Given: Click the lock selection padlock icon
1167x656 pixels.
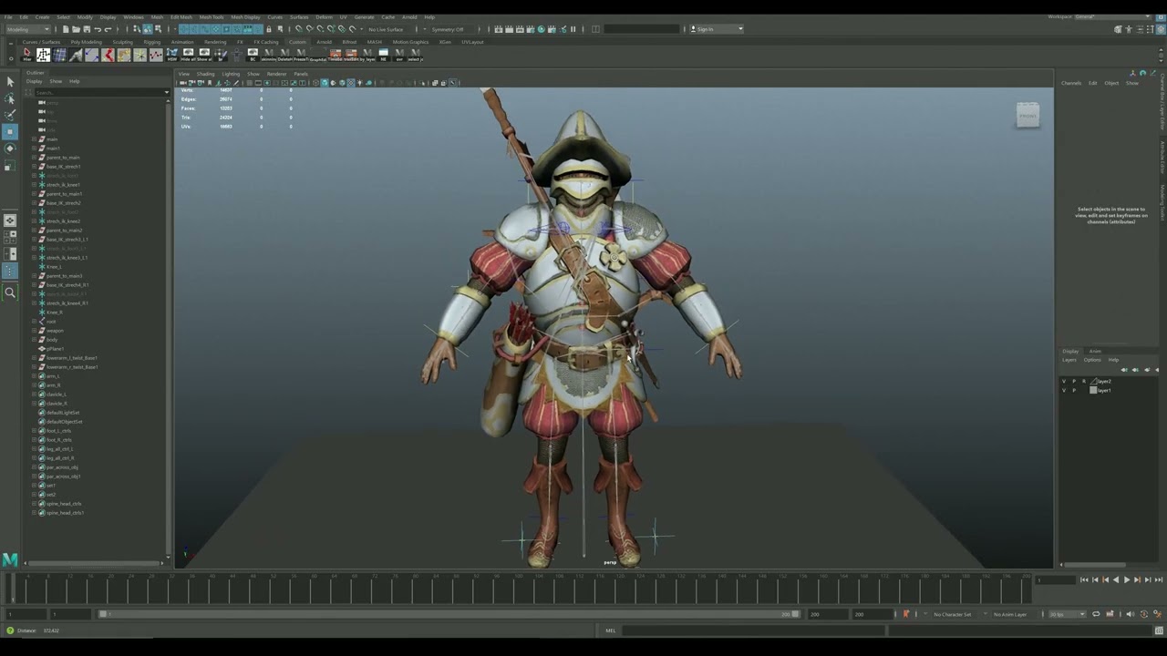Looking at the screenshot, I should [x=268, y=29].
